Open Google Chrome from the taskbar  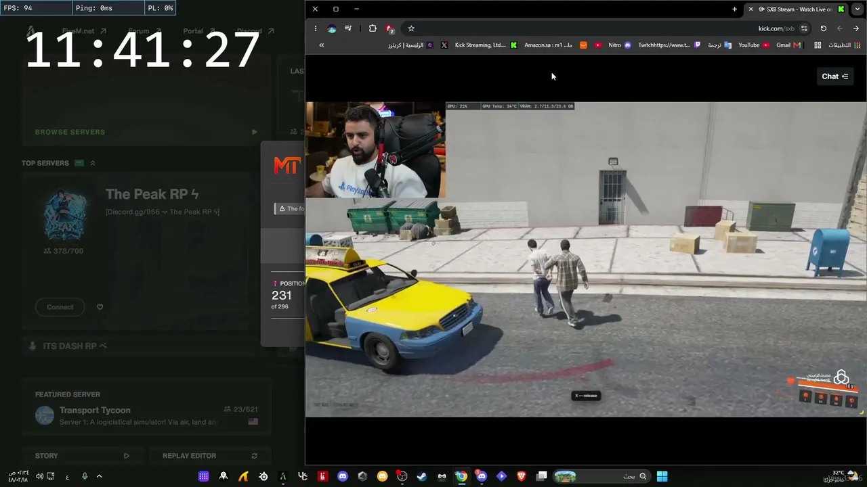[461, 476]
